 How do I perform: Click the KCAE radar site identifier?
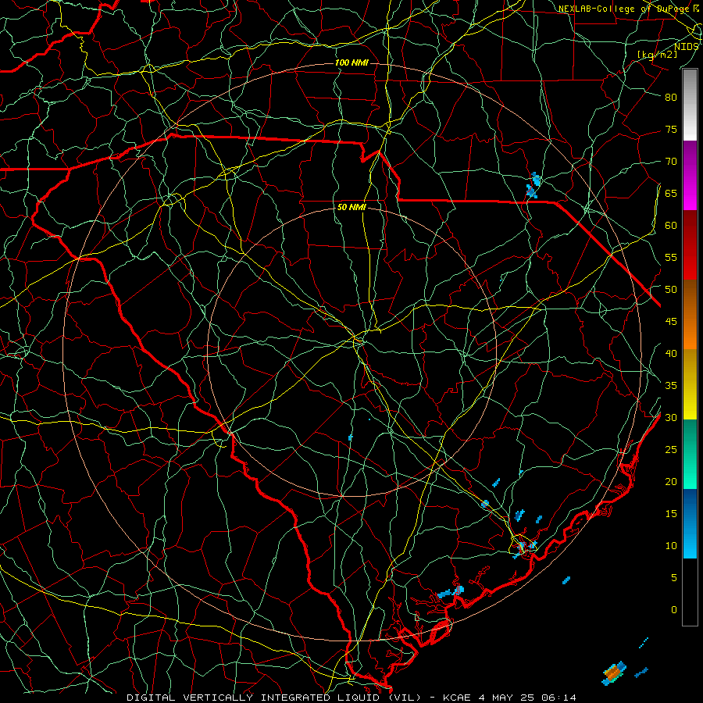coord(456,698)
